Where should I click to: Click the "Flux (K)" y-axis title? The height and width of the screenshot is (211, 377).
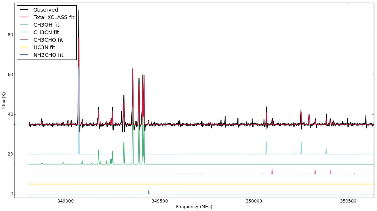pyautogui.click(x=3, y=100)
